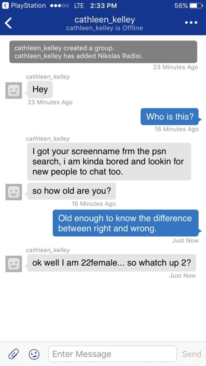Viewport: 206px width, 366px height.
Task: Click the Enter Message text field
Action: point(112,354)
